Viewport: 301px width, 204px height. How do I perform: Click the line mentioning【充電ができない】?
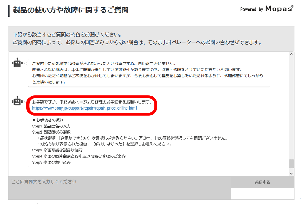coord(132,138)
